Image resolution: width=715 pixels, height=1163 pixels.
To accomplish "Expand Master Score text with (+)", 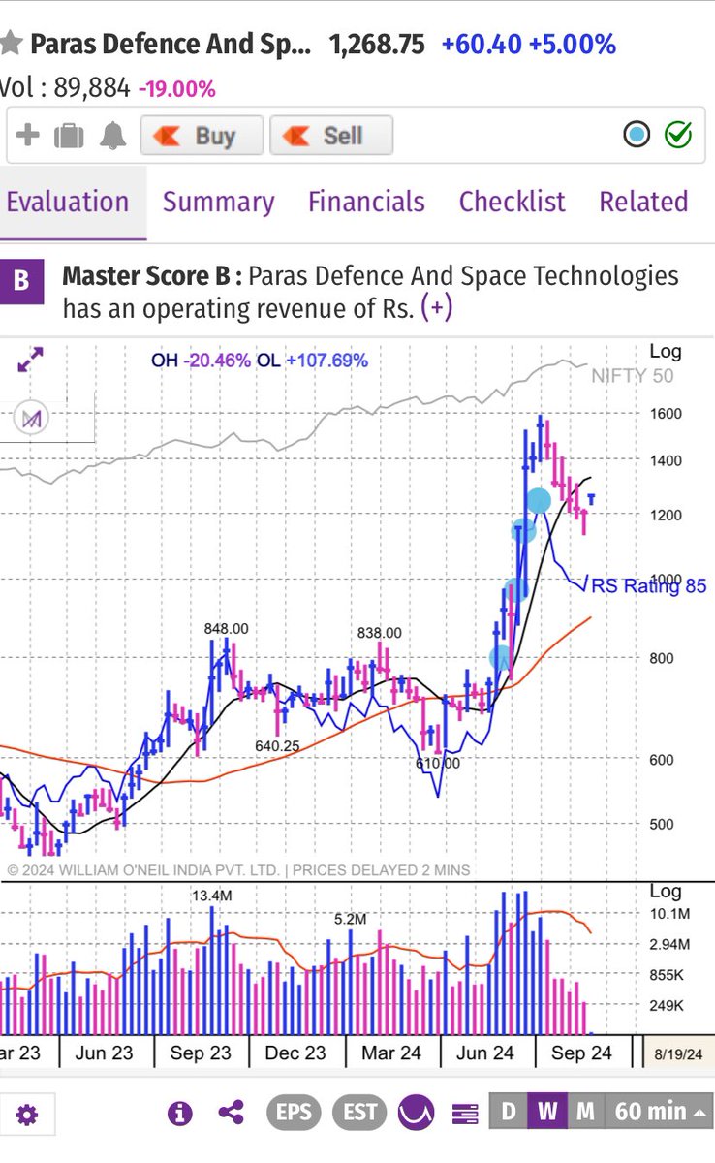I will click(437, 308).
